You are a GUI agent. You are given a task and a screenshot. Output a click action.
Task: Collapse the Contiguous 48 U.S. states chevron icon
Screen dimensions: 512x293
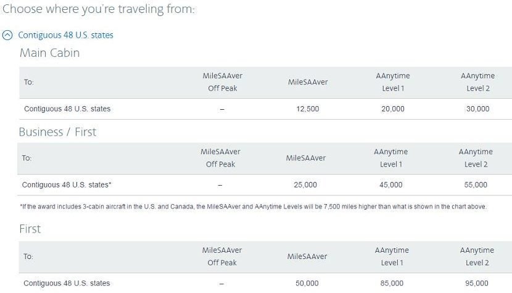coord(7,35)
